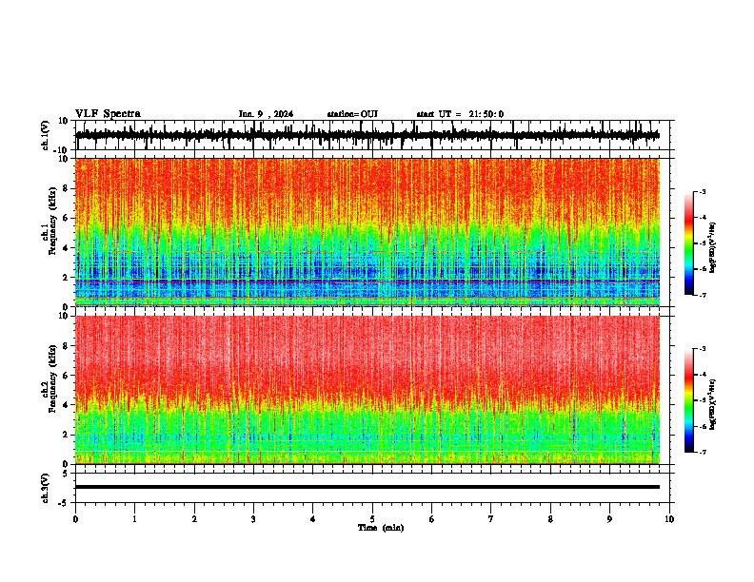Click time axis tick label 4
Viewport: 754px width, 582px height.
[313, 519]
